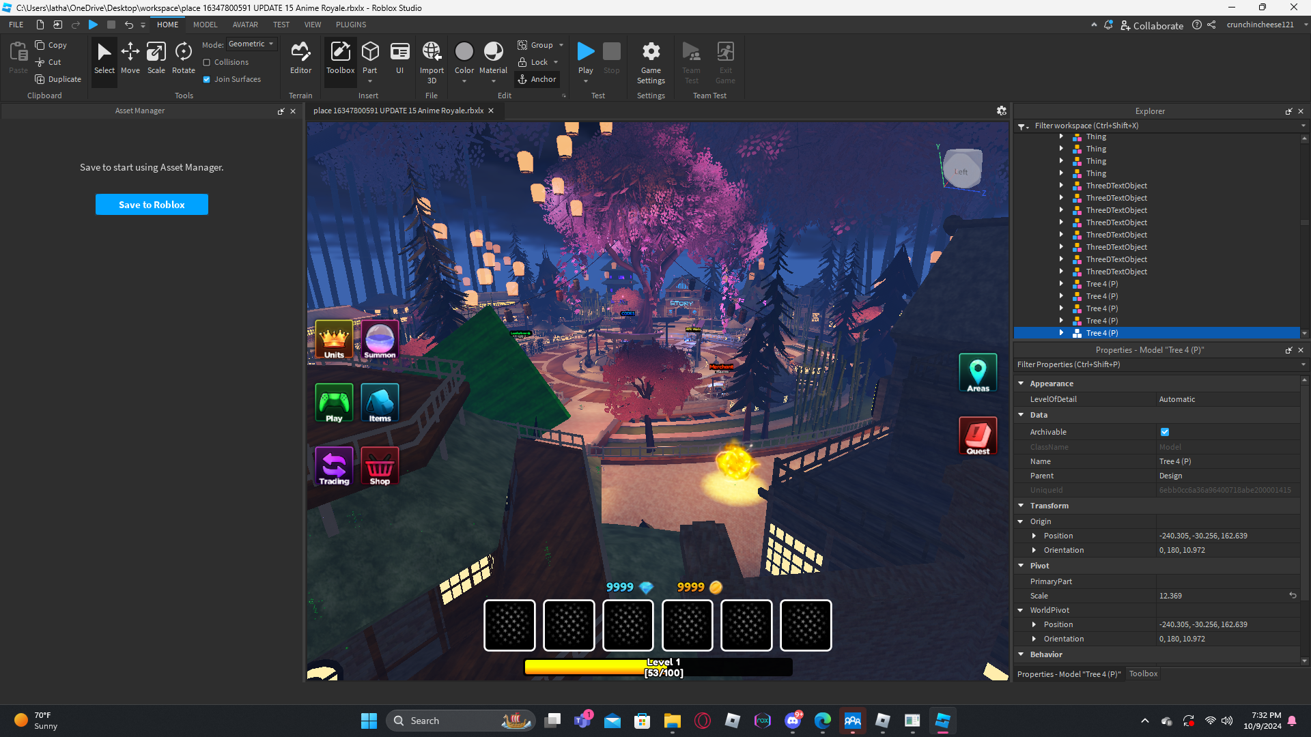1311x737 pixels.
Task: Expand the selected Tree 4 (P) item
Action: [x=1061, y=333]
